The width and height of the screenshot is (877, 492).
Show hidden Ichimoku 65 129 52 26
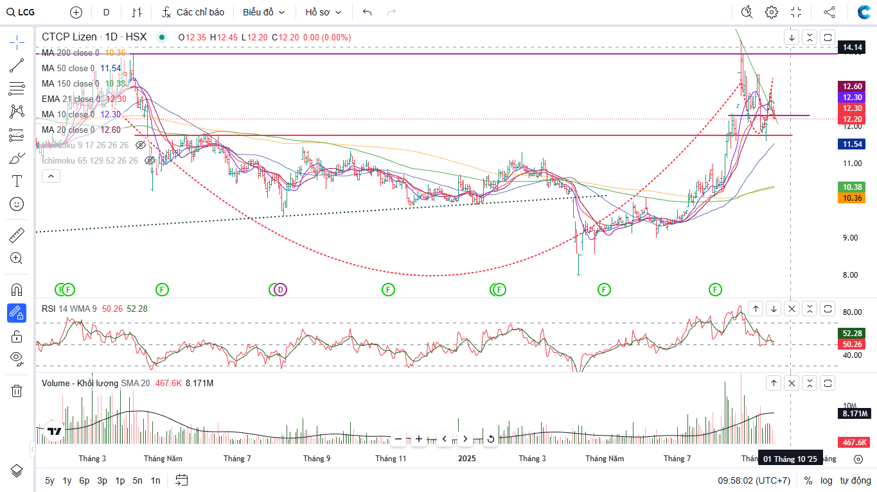pyautogui.click(x=150, y=160)
